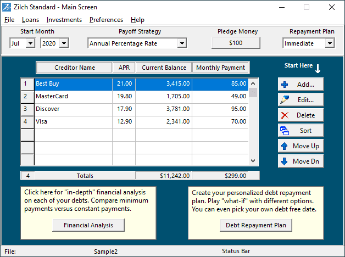Image resolution: width=345 pixels, height=257 pixels.
Task: Click the $11,242.00 total balance
Action: pyautogui.click(x=164, y=176)
